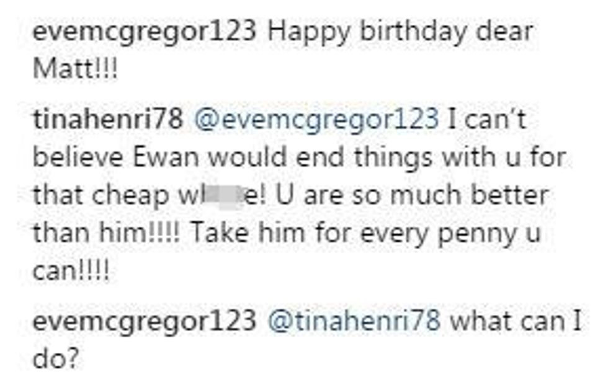Open evemcgregor123 profile from birthday comment
The width and height of the screenshot is (608, 385).
point(145,32)
